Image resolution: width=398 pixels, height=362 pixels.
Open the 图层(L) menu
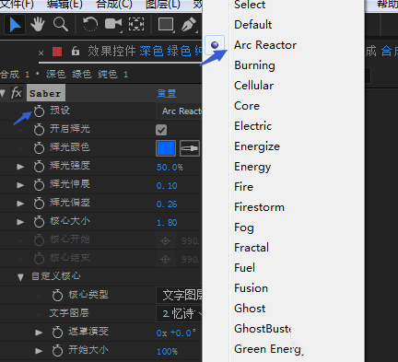163,5
